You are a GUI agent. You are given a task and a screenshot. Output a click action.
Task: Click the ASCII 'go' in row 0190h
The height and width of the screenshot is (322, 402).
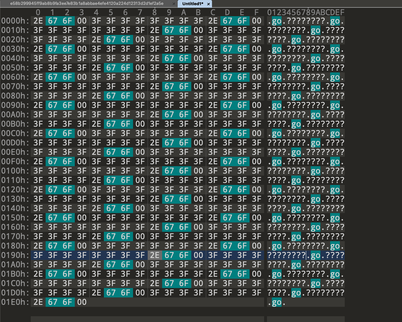click(316, 256)
